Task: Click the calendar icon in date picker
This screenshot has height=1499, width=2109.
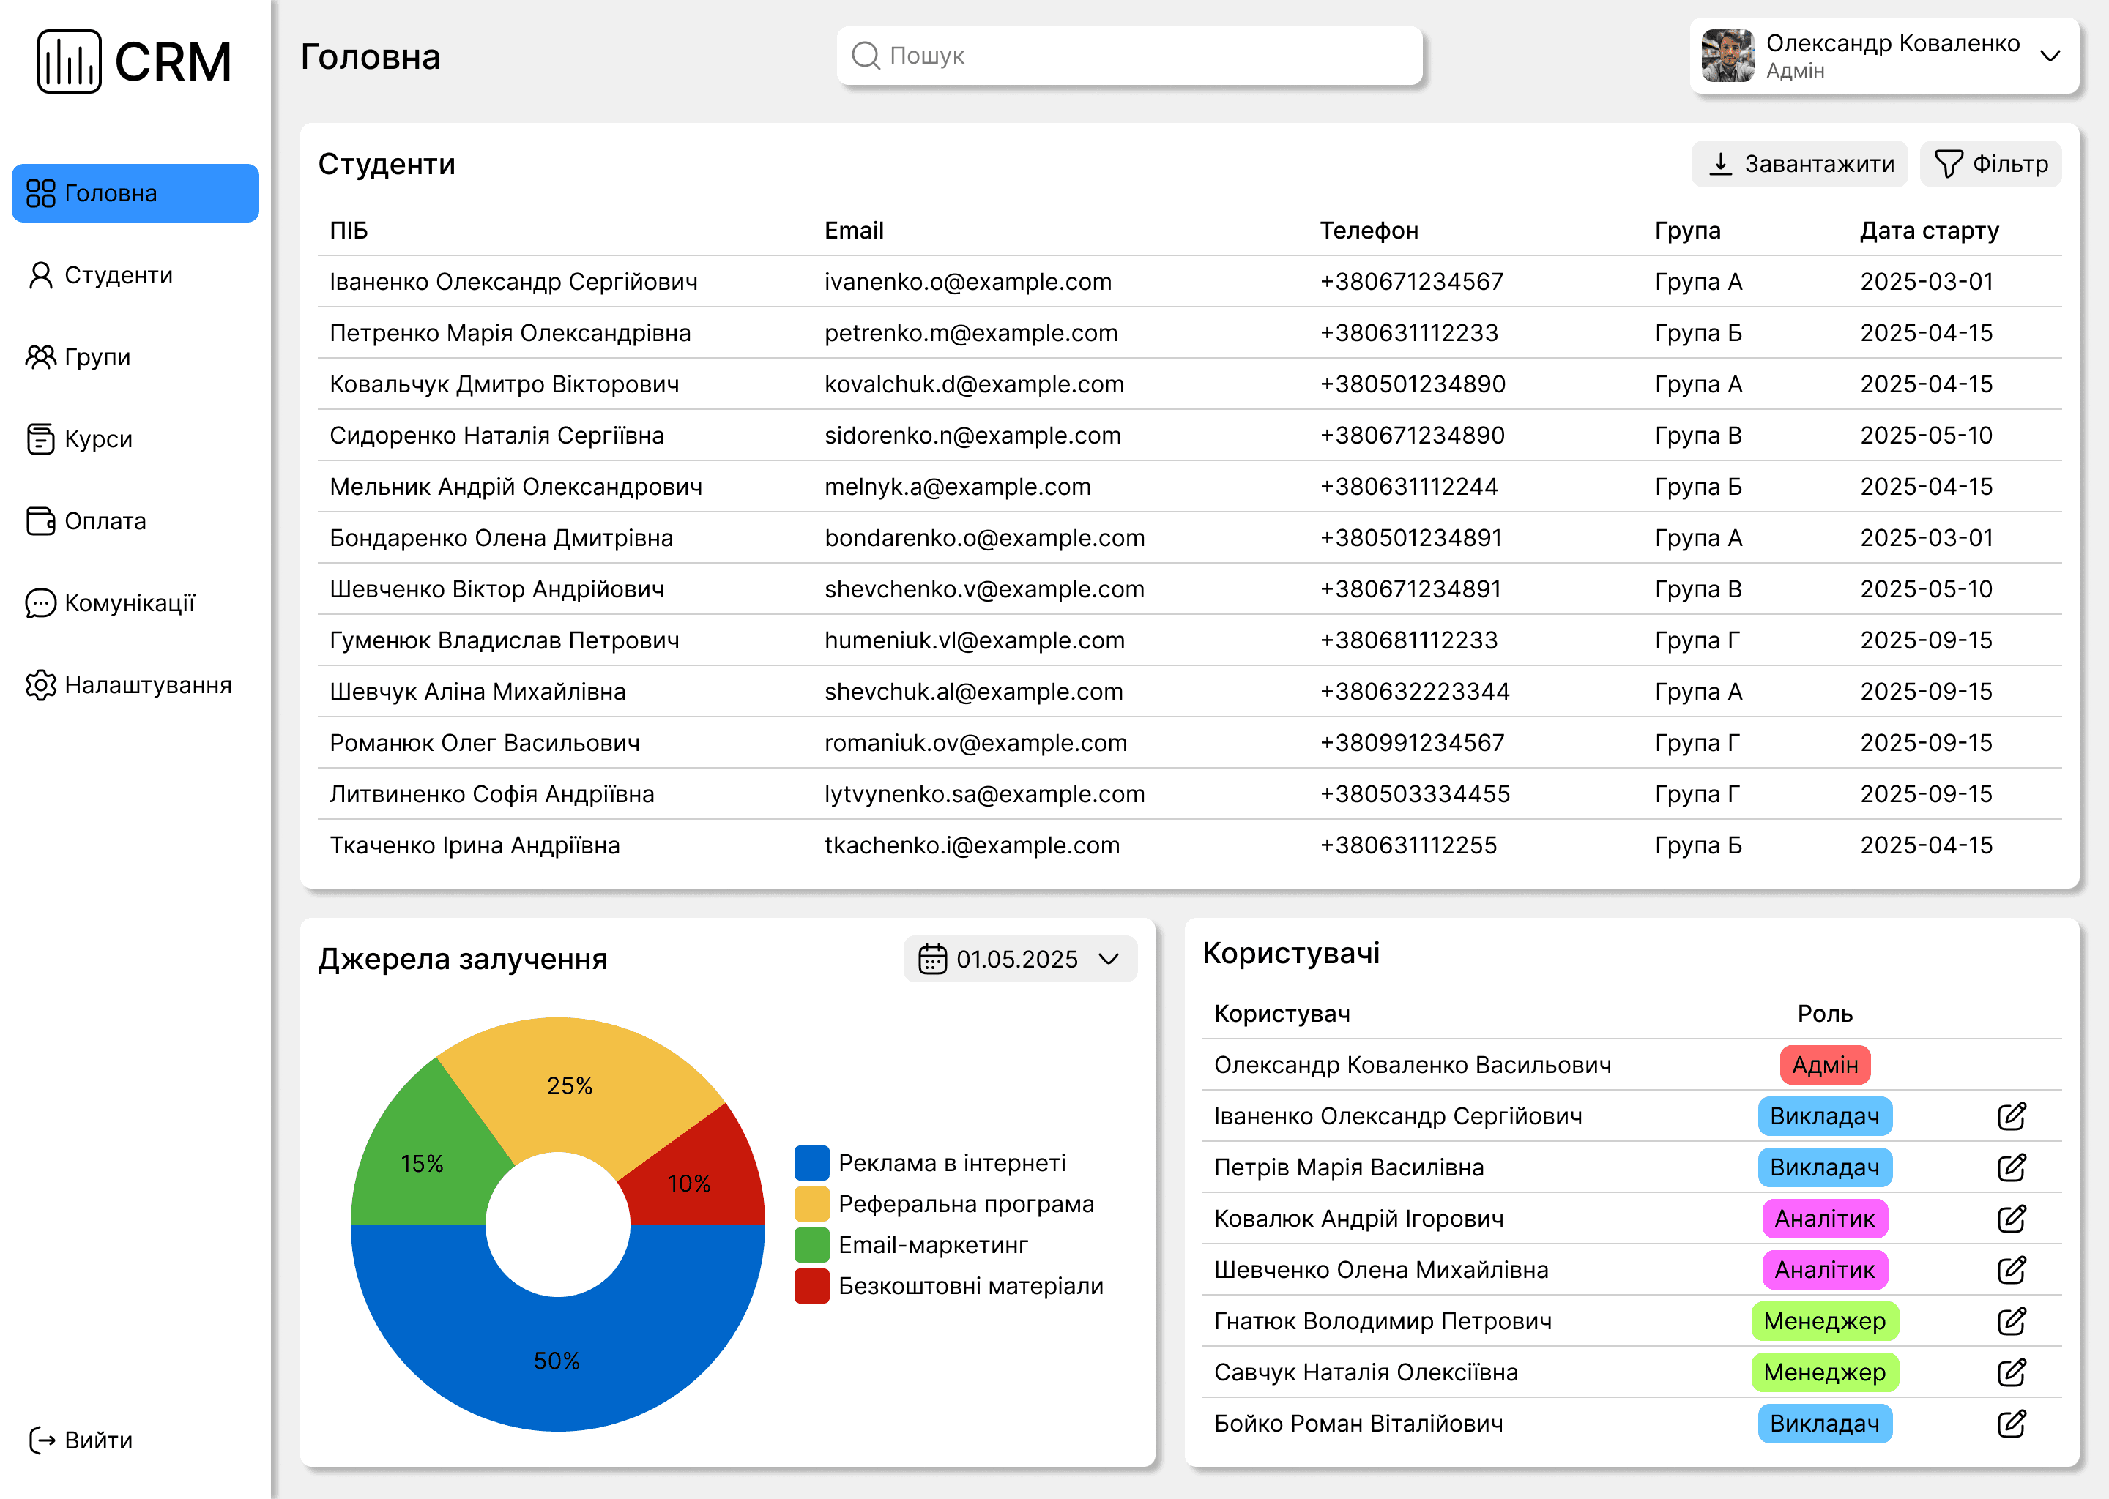Action: 931,959
